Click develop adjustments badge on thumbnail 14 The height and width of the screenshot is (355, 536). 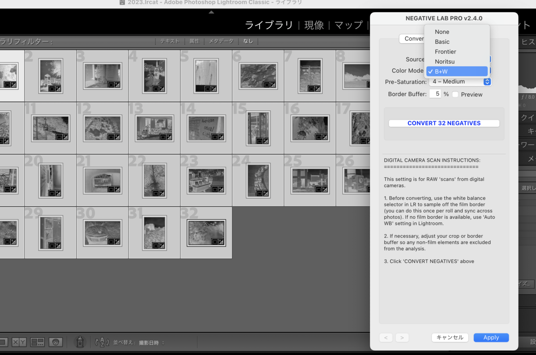pos(221,137)
